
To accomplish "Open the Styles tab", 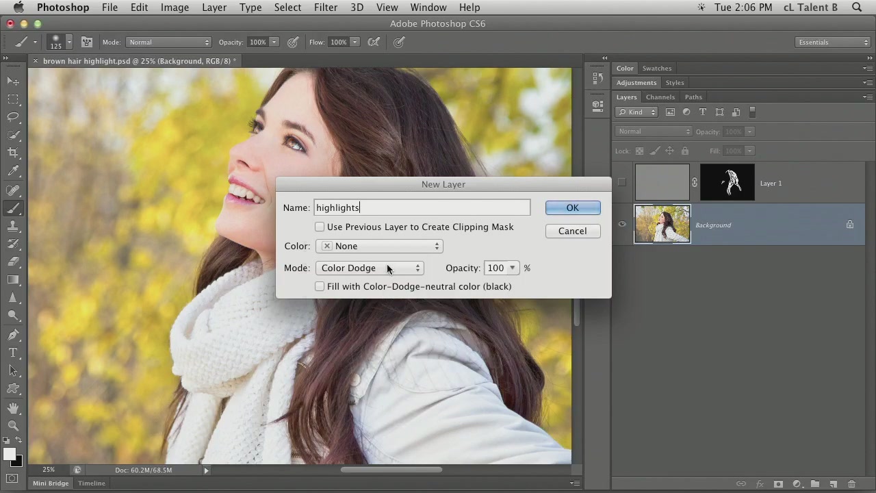I will pyautogui.click(x=675, y=83).
